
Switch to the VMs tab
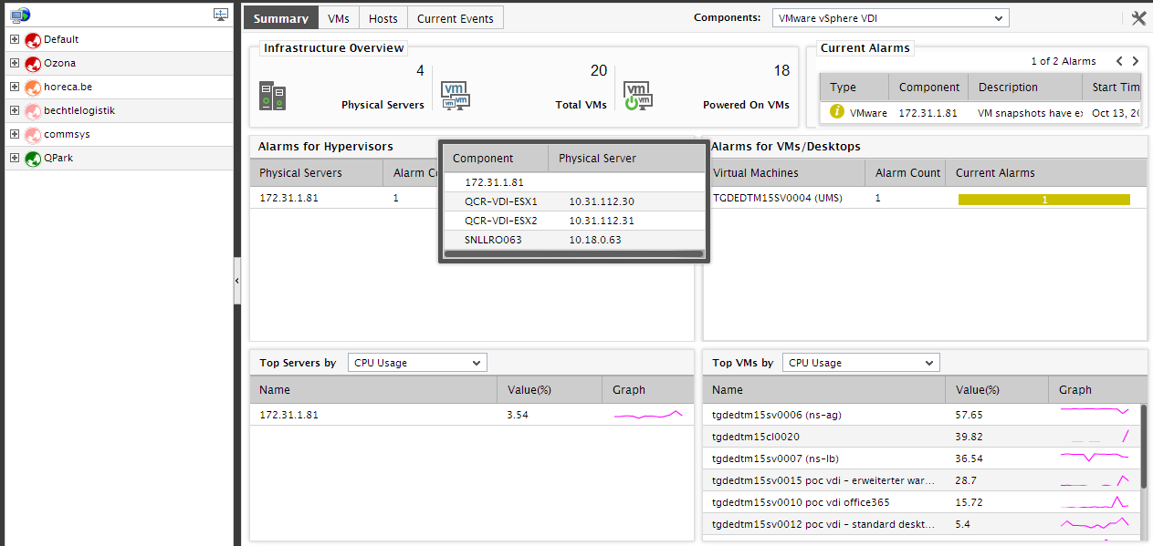pos(339,18)
